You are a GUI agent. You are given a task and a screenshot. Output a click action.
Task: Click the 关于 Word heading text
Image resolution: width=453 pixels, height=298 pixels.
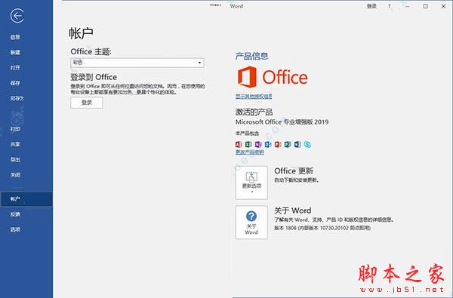point(293,210)
